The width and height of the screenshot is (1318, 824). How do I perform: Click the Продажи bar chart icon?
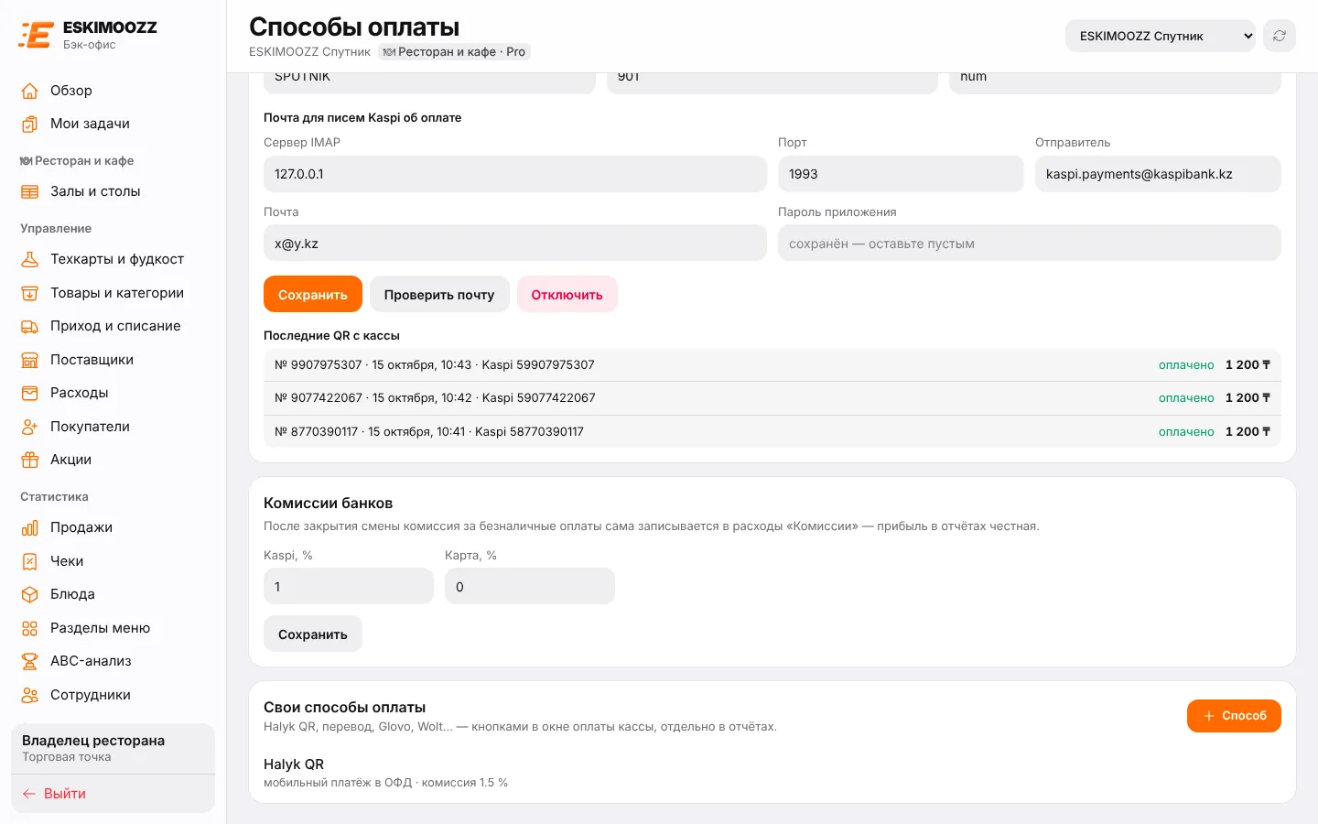[30, 527]
